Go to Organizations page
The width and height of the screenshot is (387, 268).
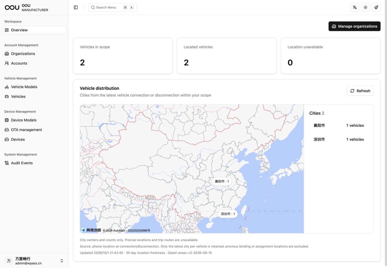(x=34, y=54)
